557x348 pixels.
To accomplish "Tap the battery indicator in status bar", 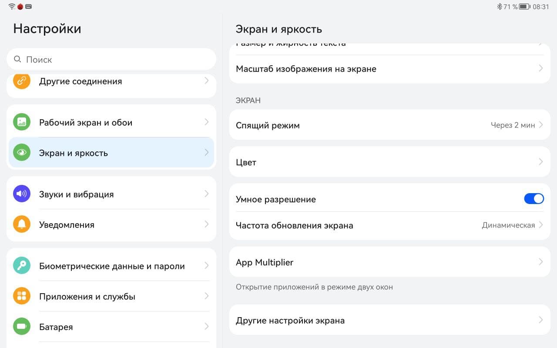I will pos(524,7).
